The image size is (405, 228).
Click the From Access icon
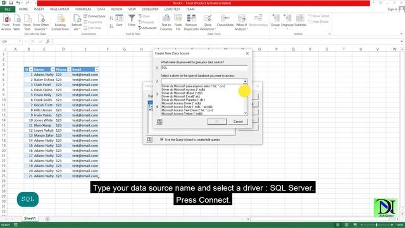[6, 22]
